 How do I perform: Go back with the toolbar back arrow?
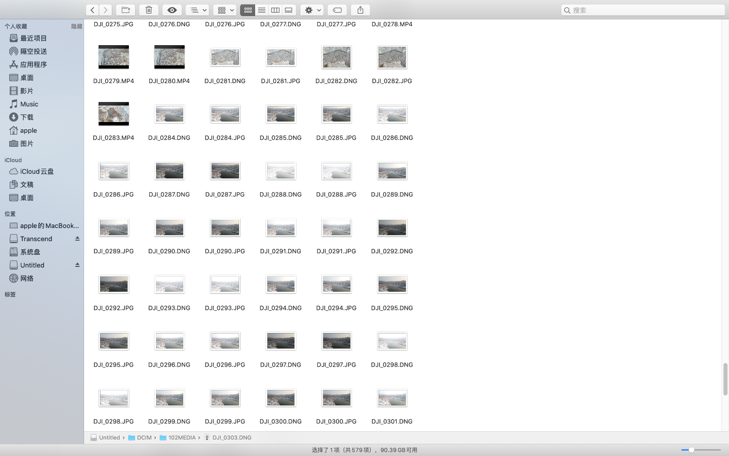(92, 10)
